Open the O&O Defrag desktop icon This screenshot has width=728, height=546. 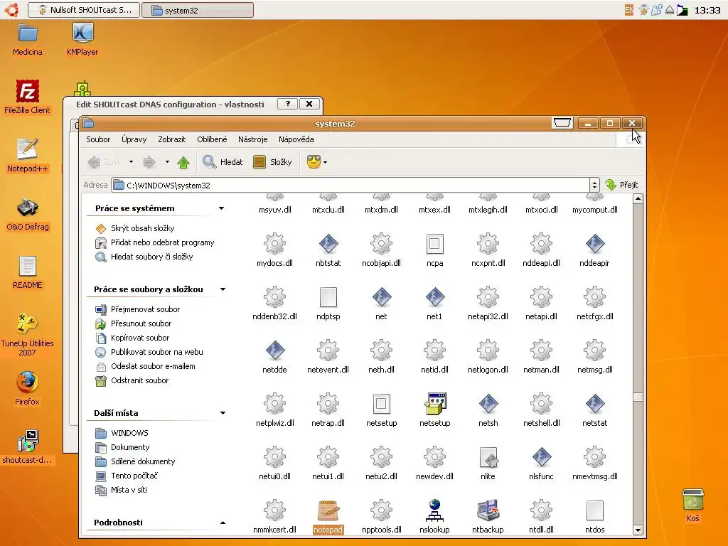coord(28,208)
